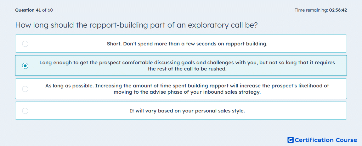The image size is (362, 146).
Task: Open the Certification Course link text
Action: [326, 140]
